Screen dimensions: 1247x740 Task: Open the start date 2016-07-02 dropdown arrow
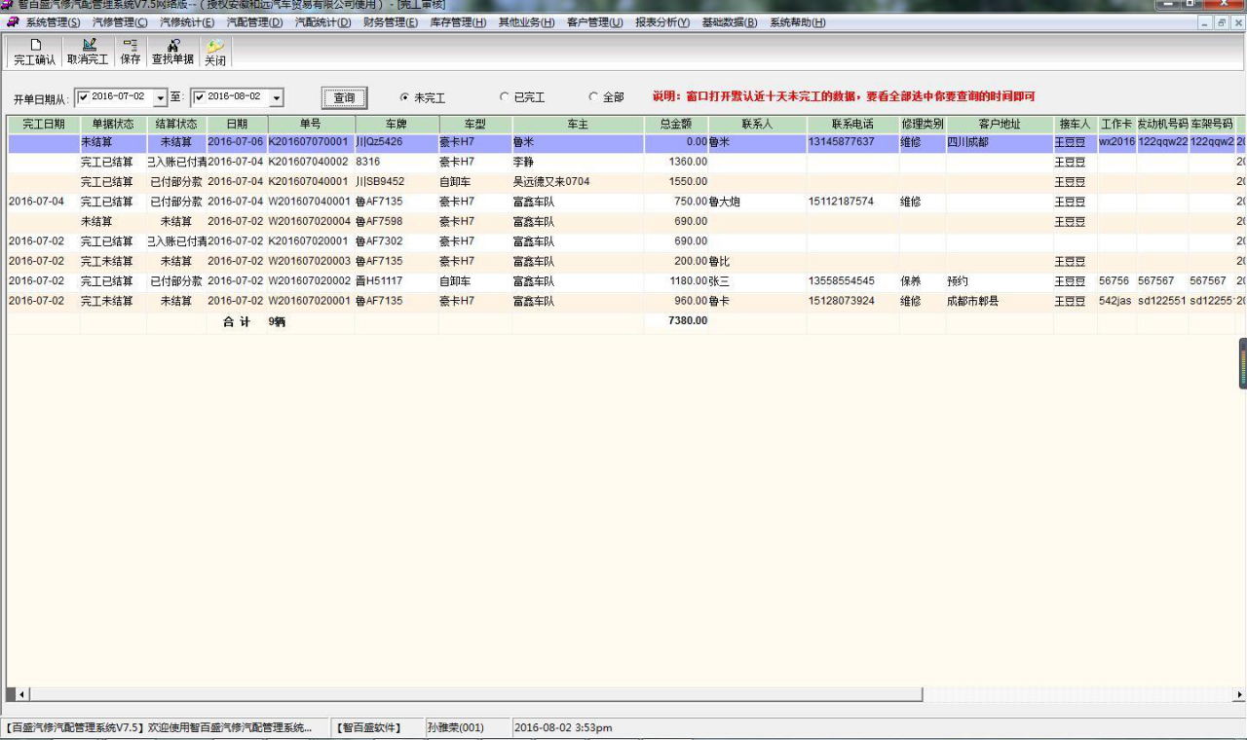click(160, 98)
